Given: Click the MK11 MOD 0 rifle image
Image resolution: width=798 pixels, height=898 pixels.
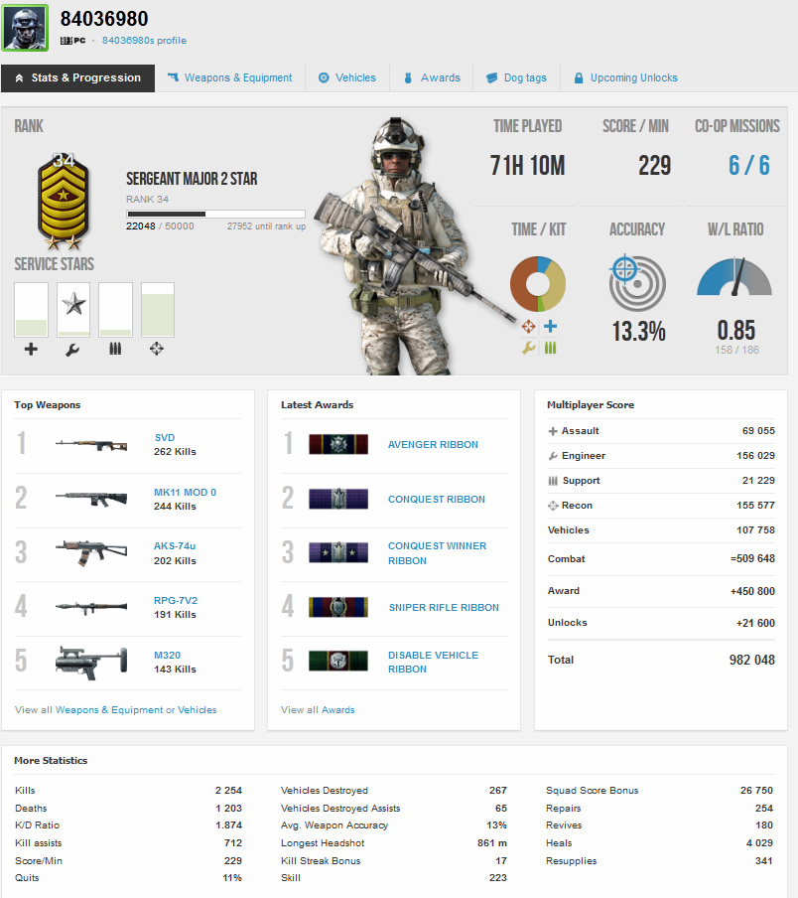Looking at the screenshot, I should [x=91, y=499].
